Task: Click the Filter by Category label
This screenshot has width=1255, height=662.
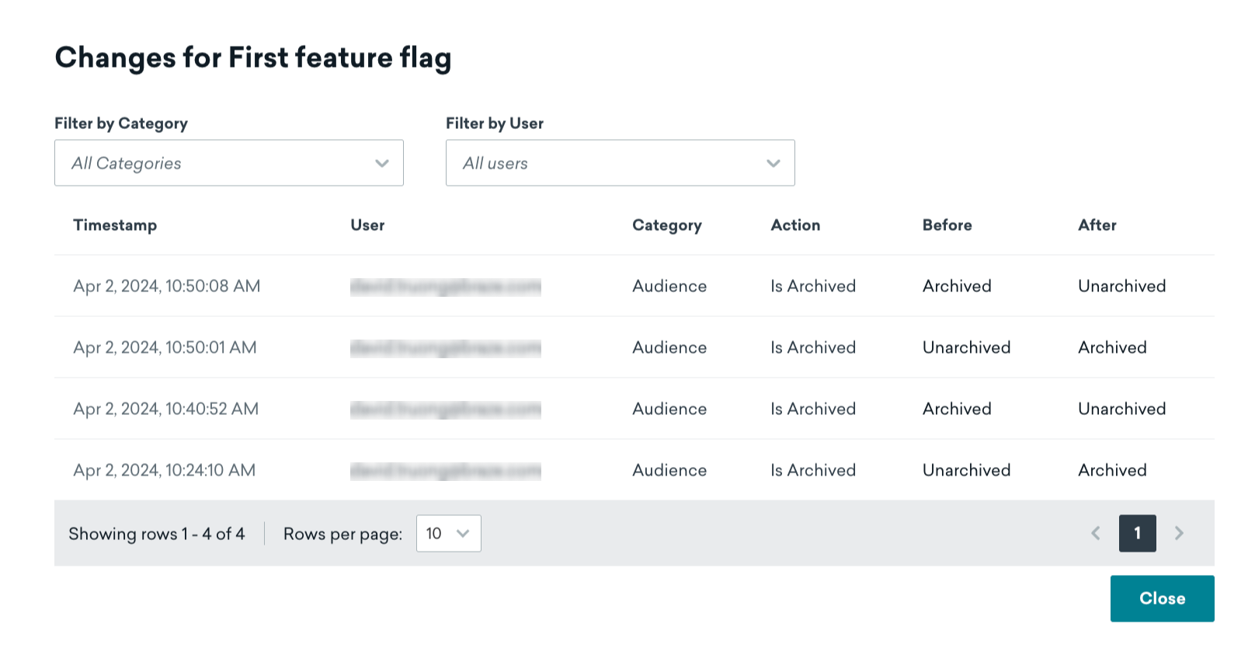Action: (121, 124)
